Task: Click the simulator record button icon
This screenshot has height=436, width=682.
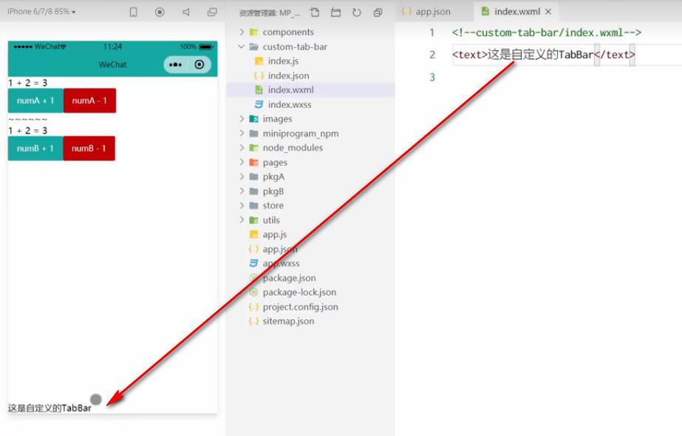Action: (160, 12)
